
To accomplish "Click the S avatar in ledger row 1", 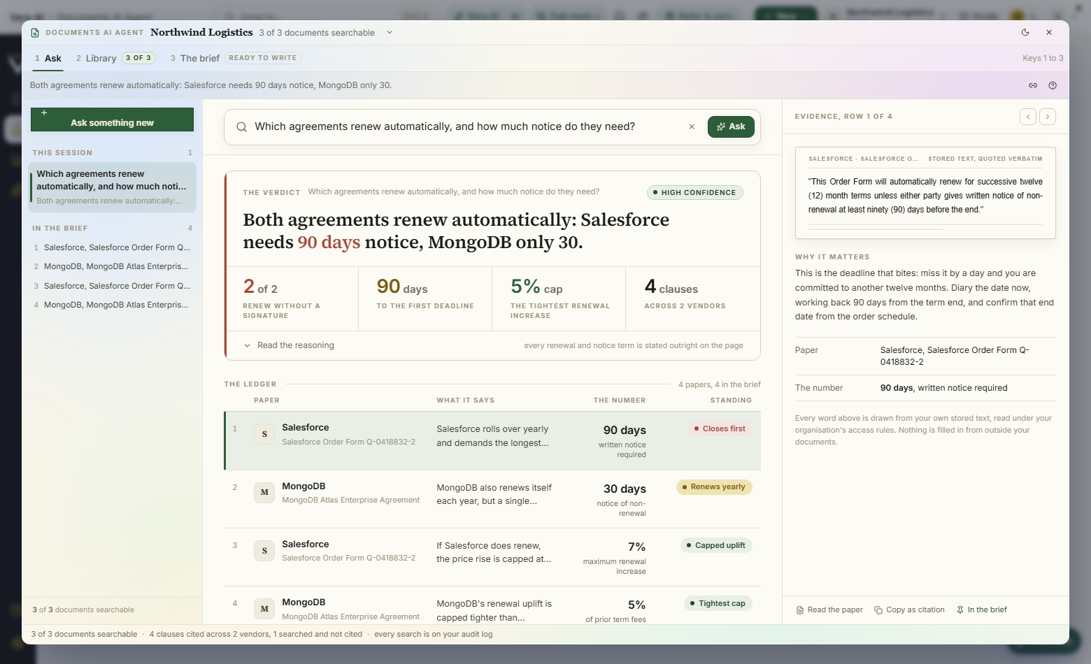I will click(264, 434).
